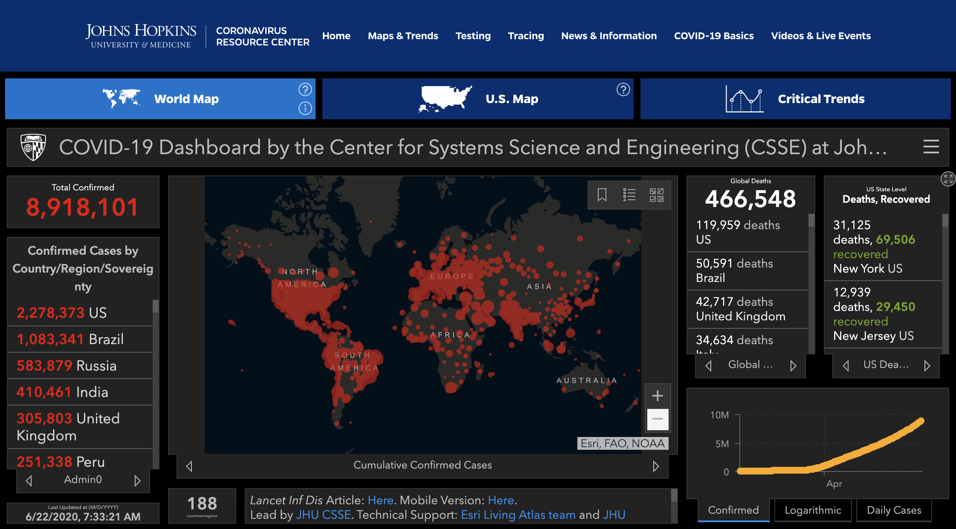Select the 305,803 United Kingdom row

pos(80,427)
